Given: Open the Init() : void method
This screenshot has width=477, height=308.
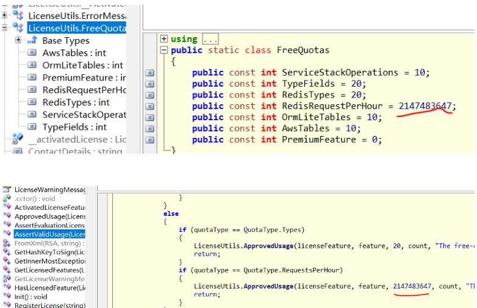Looking at the screenshot, I should [30, 296].
